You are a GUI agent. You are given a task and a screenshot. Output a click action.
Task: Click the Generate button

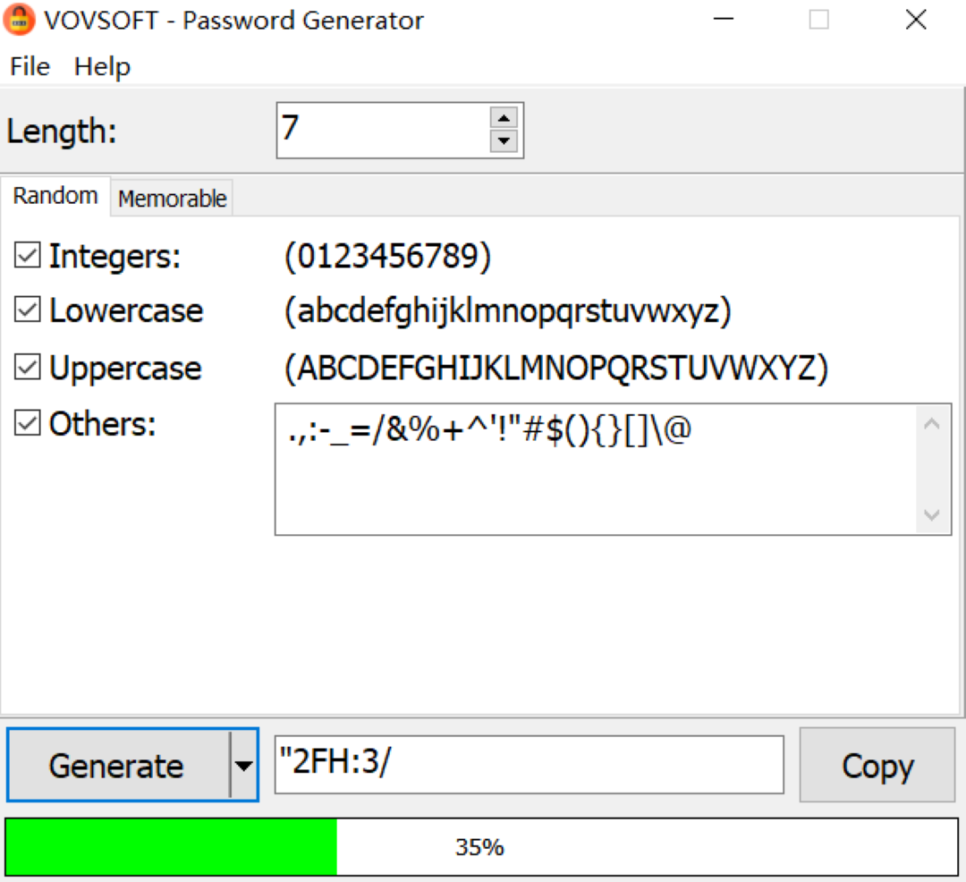coord(117,765)
